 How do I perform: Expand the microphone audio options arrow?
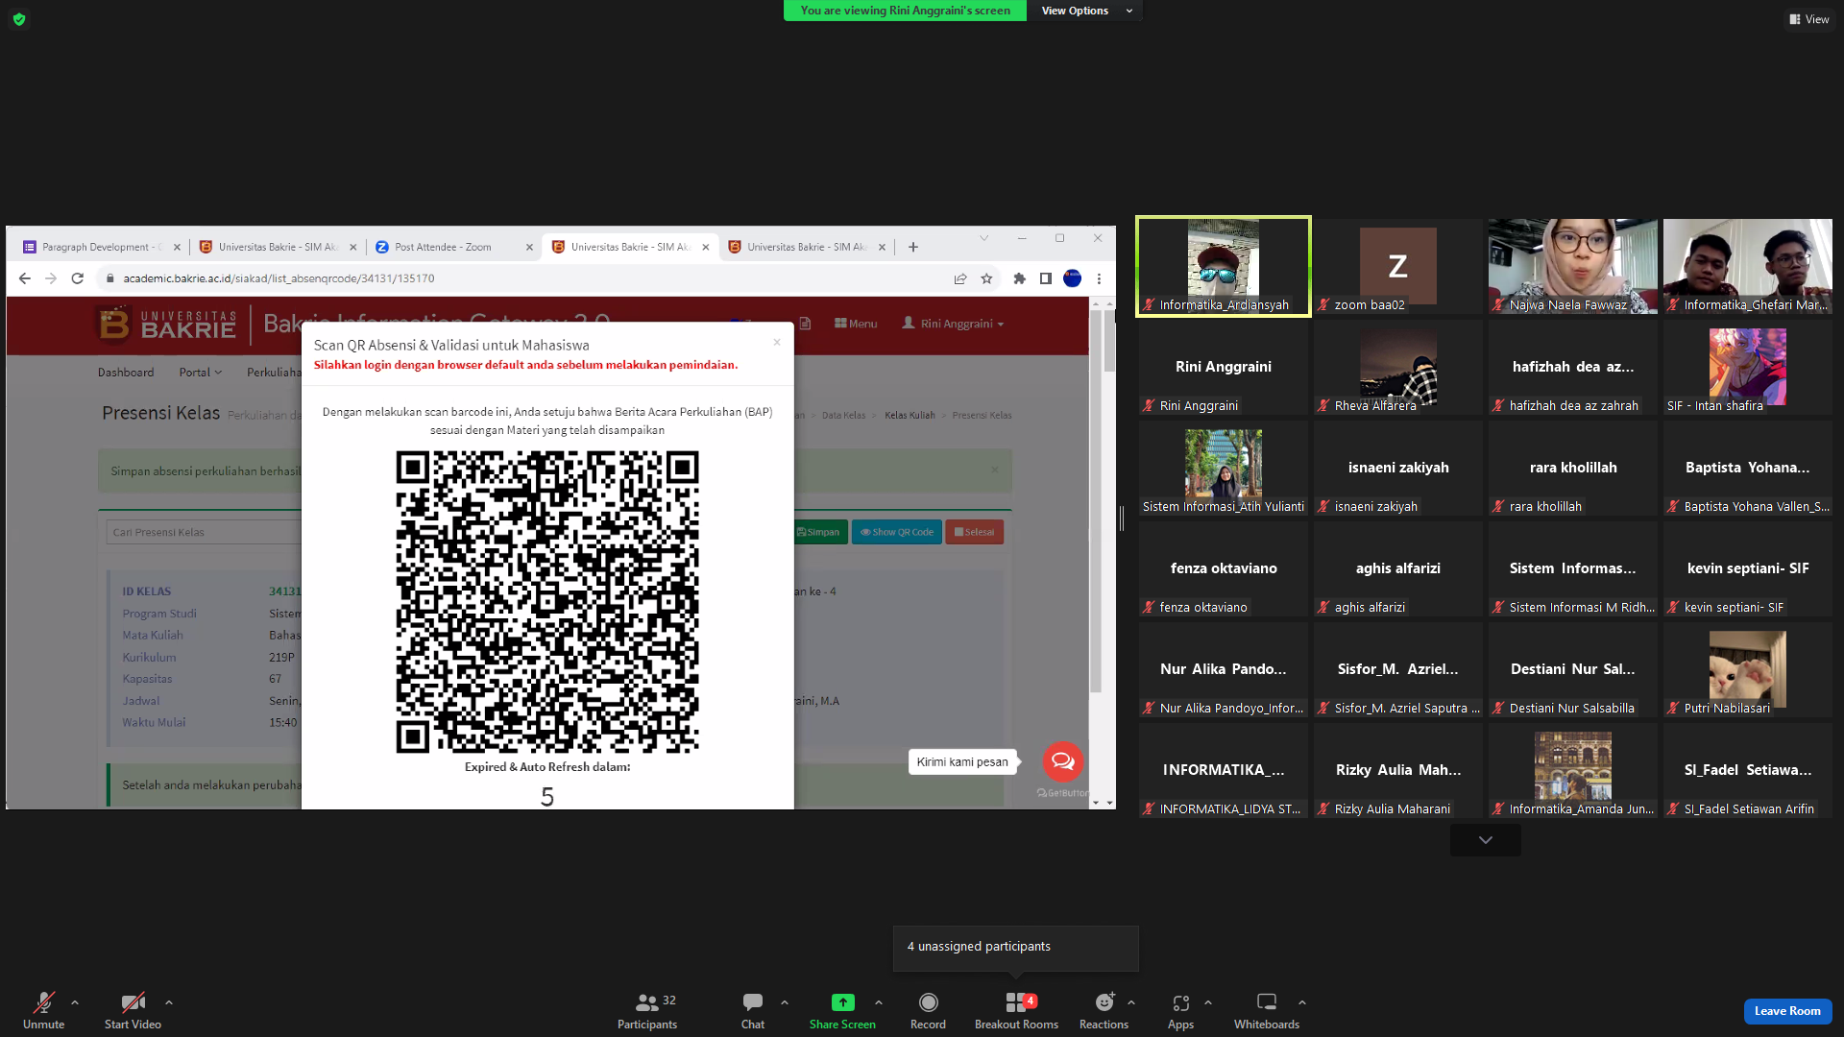pos(75,1002)
